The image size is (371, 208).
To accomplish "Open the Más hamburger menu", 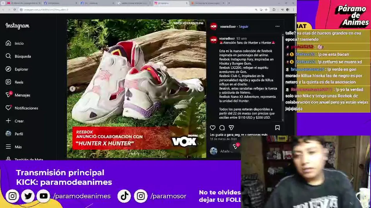I will tap(8, 147).
